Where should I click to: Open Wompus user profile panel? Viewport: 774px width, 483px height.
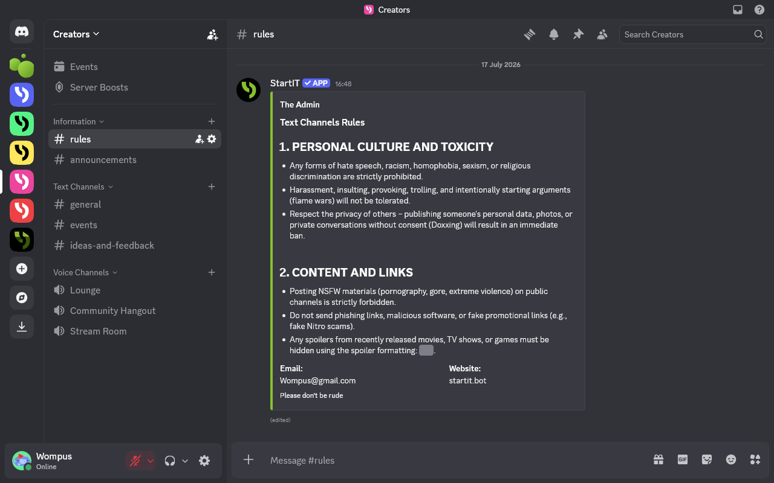click(65, 461)
